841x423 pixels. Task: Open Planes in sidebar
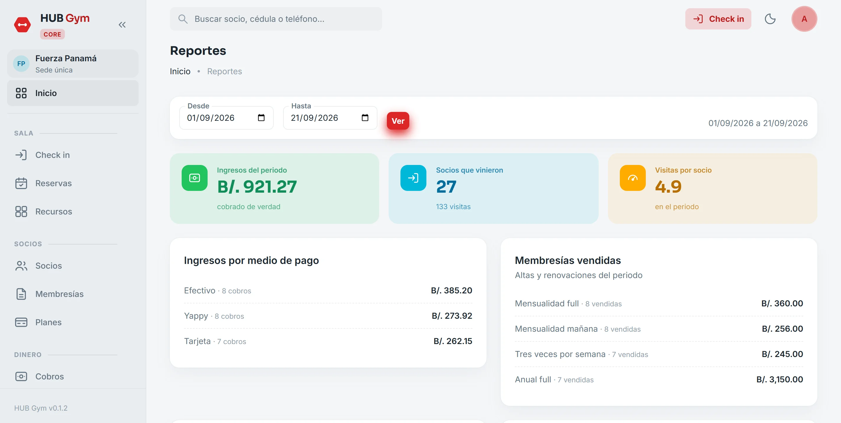pos(73,322)
